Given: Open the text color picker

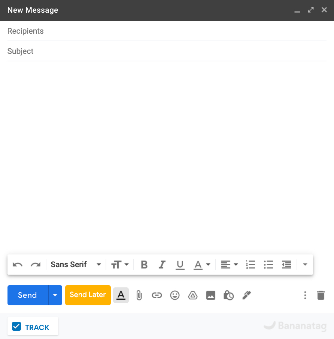Looking at the screenshot, I should 202,265.
